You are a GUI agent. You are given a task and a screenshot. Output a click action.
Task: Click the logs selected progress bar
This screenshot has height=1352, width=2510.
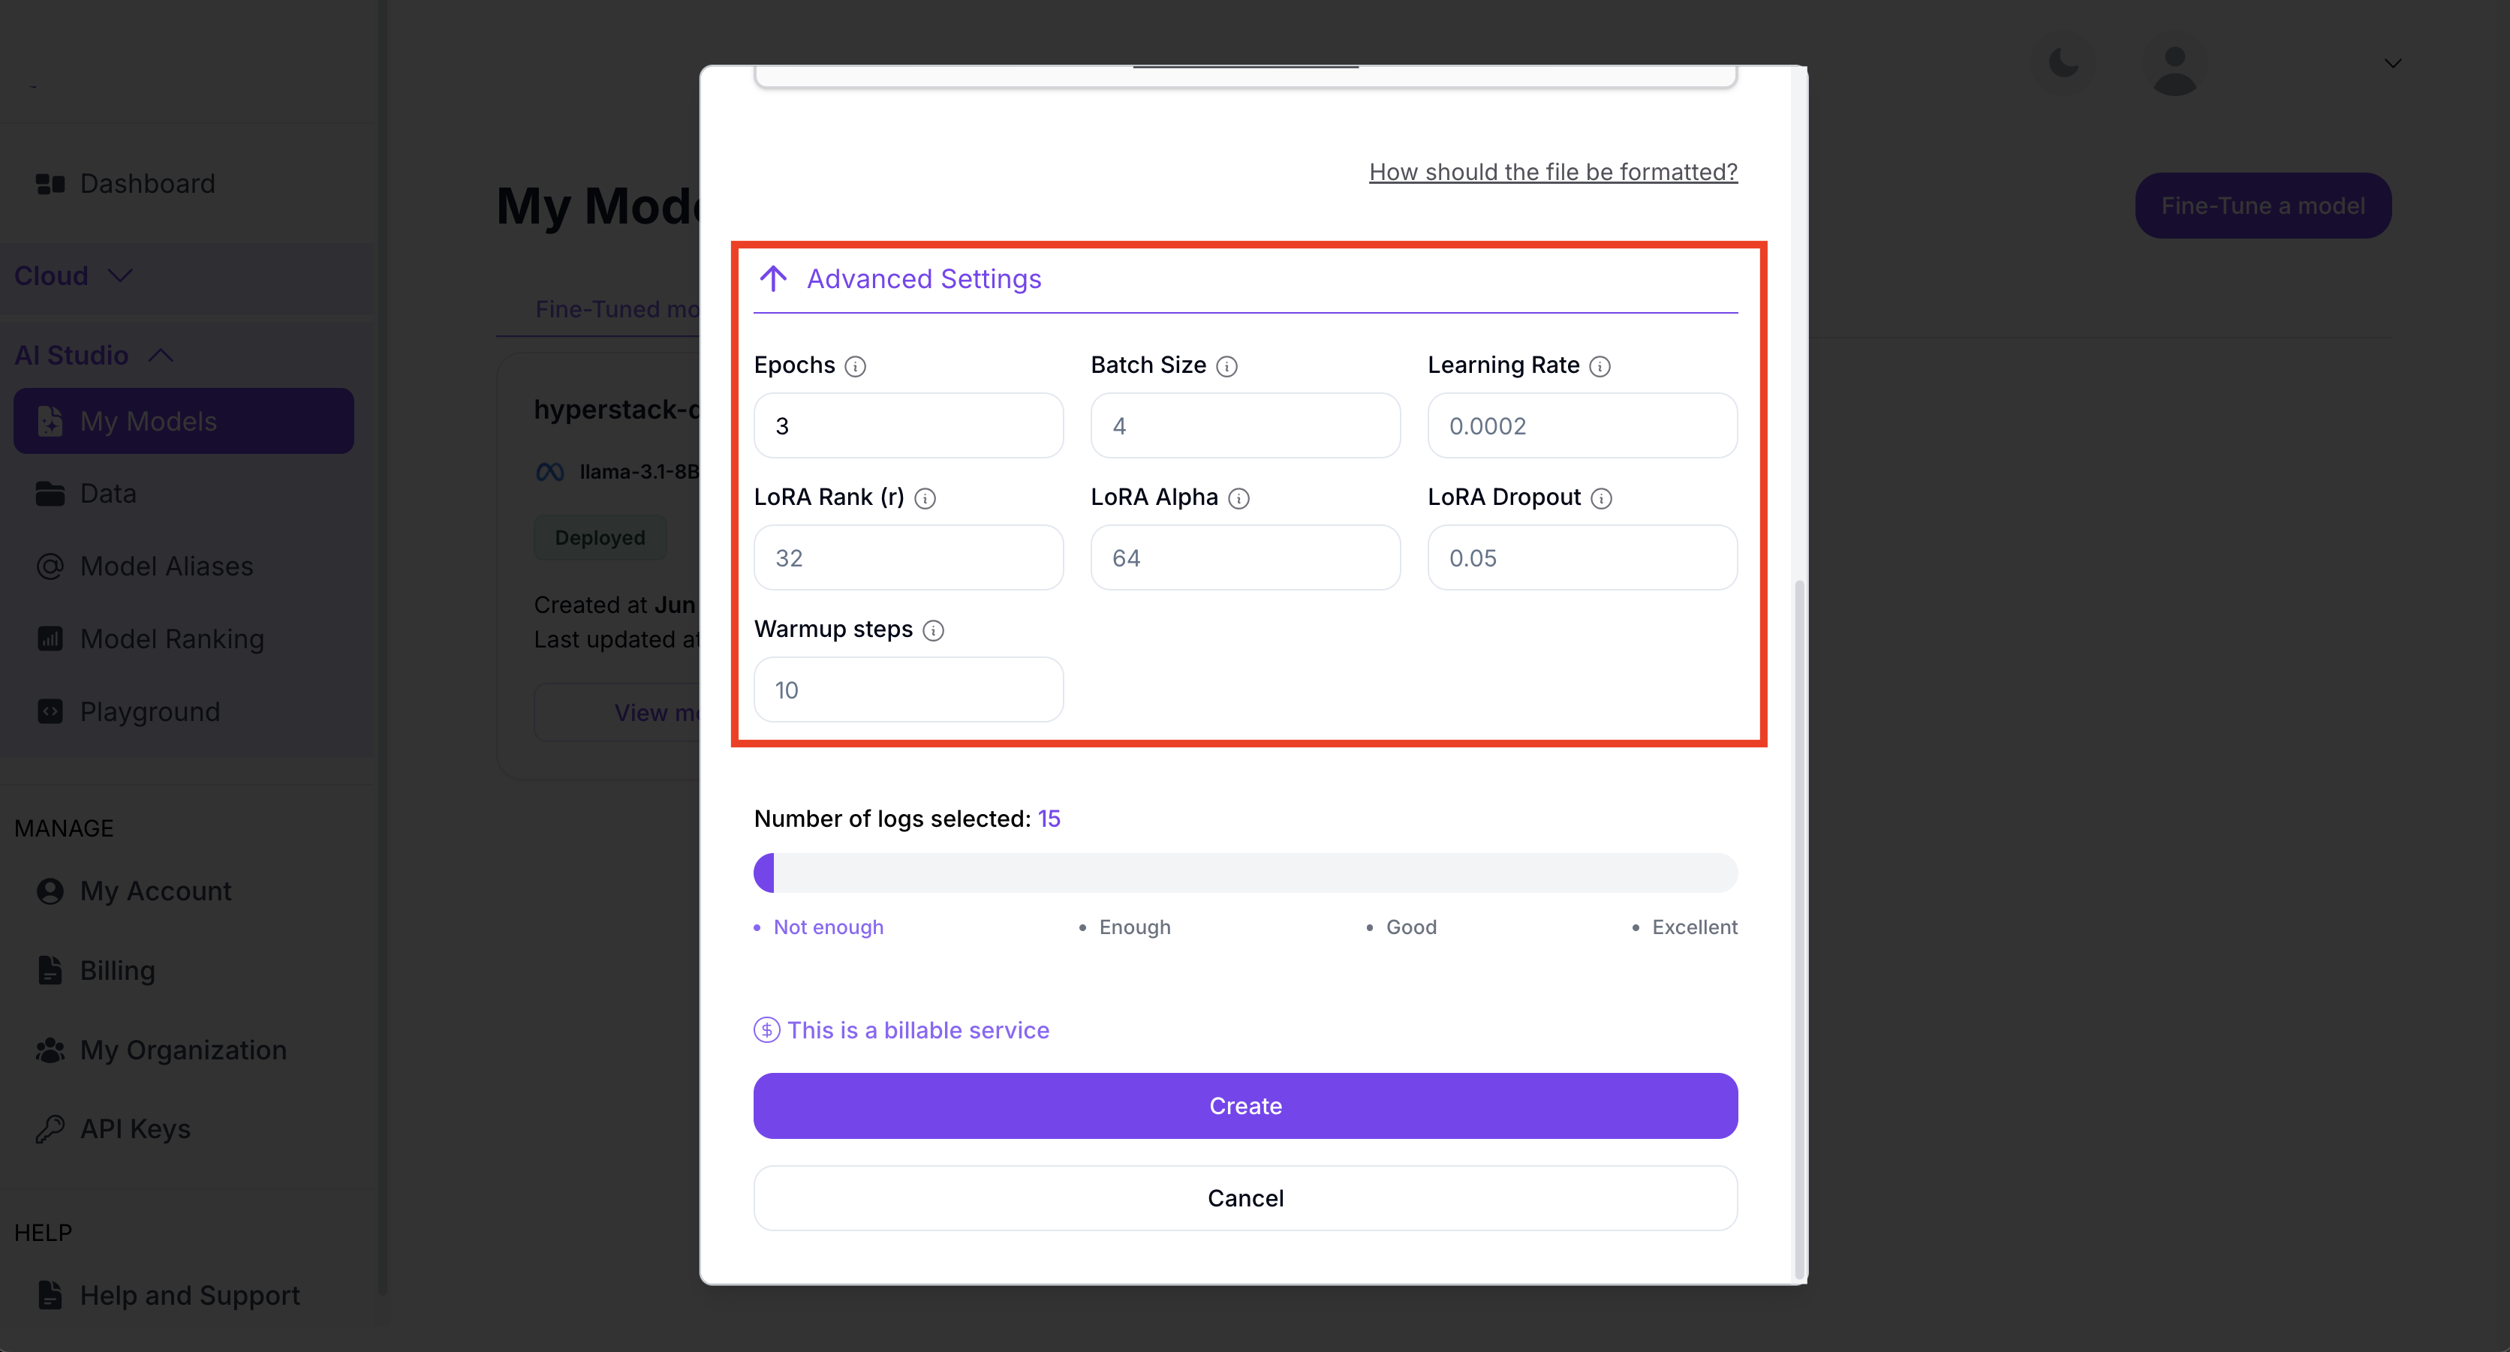1245,873
